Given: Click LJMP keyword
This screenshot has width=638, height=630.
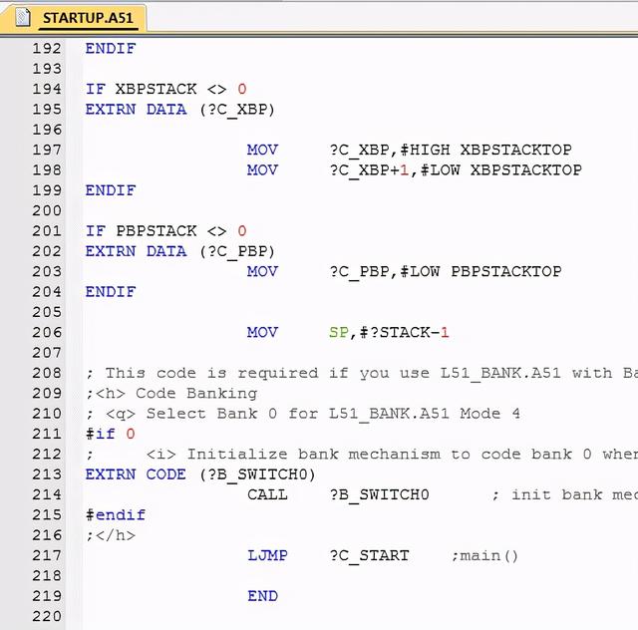Looking at the screenshot, I should (268, 555).
